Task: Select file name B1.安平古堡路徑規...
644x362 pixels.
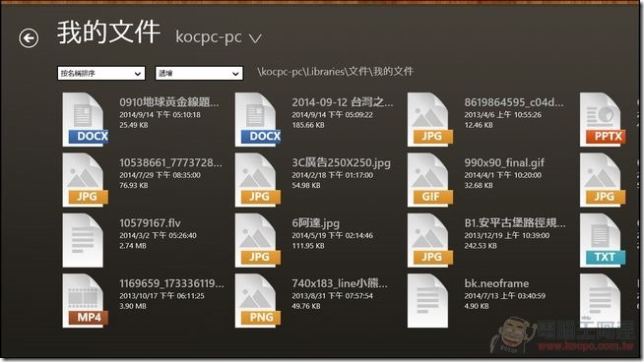Action: 515,223
